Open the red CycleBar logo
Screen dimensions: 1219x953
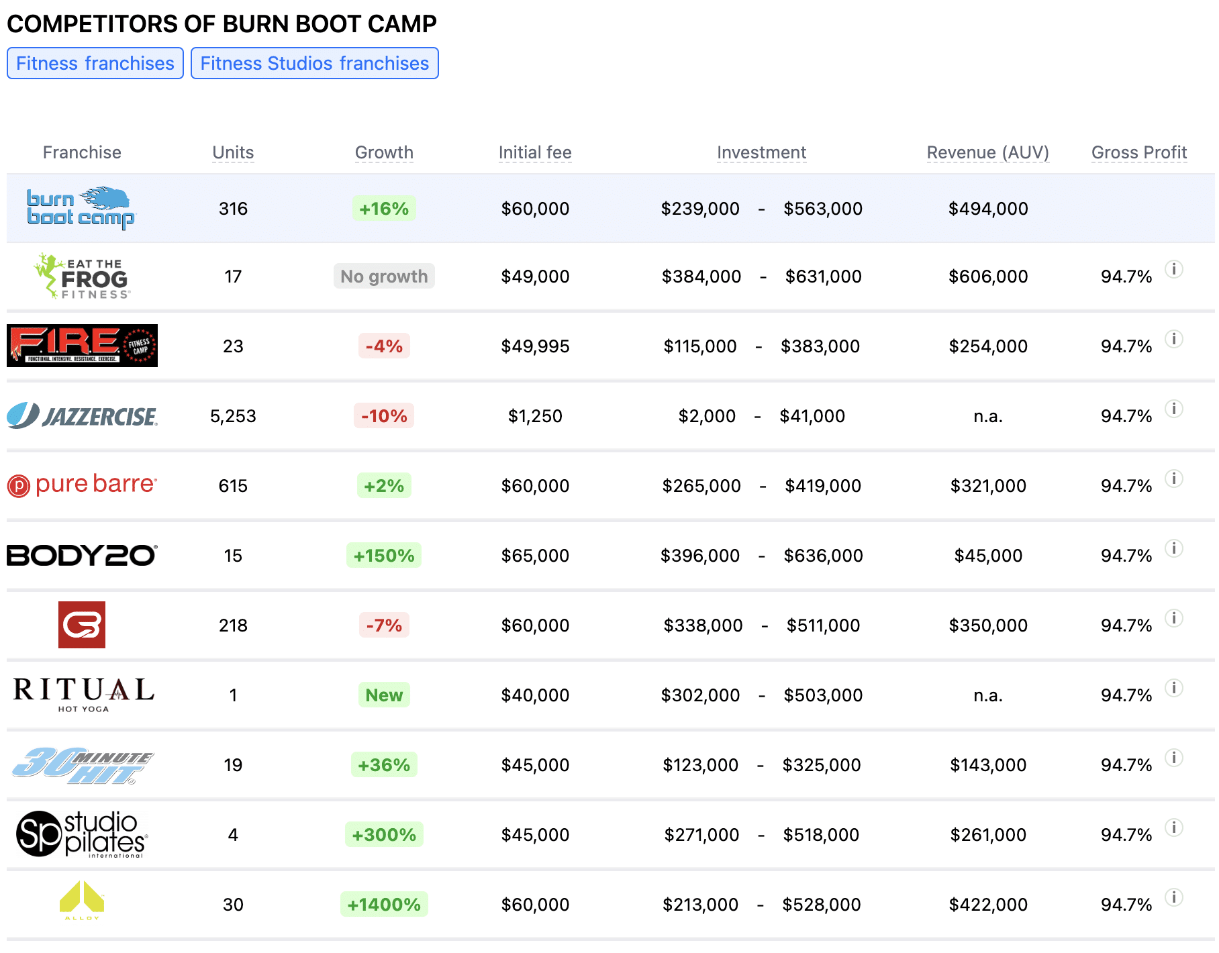(x=82, y=625)
